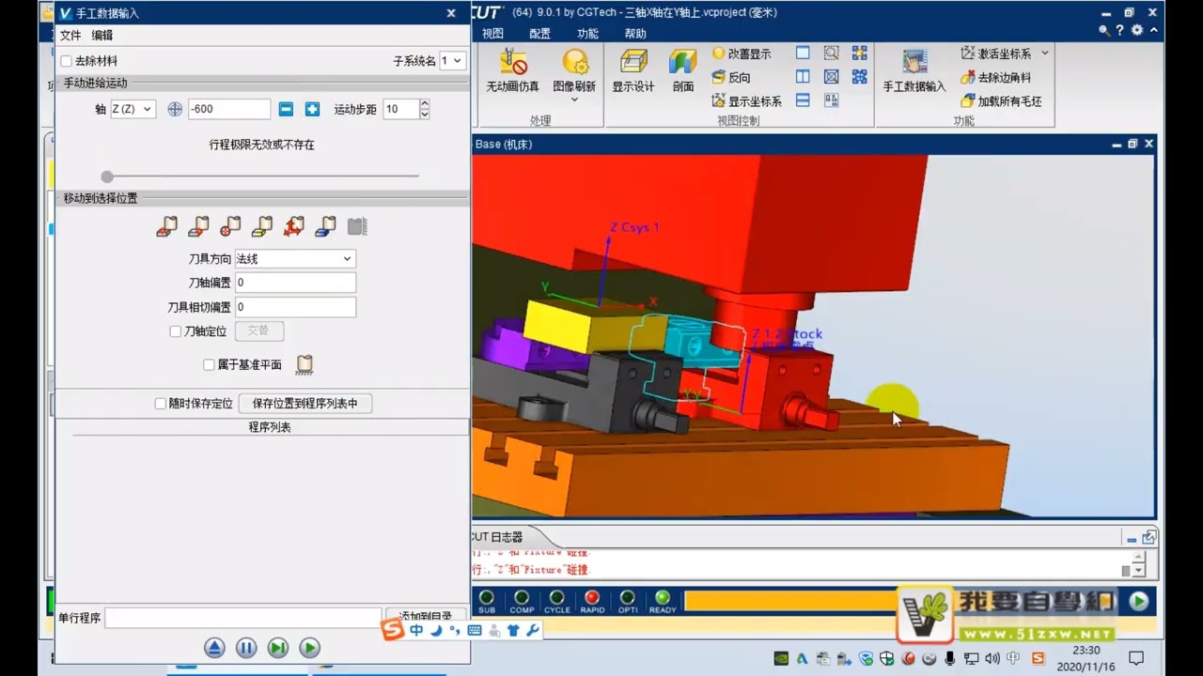Select the two-column view layout icon
This screenshot has width=1203, height=676.
coord(803,77)
